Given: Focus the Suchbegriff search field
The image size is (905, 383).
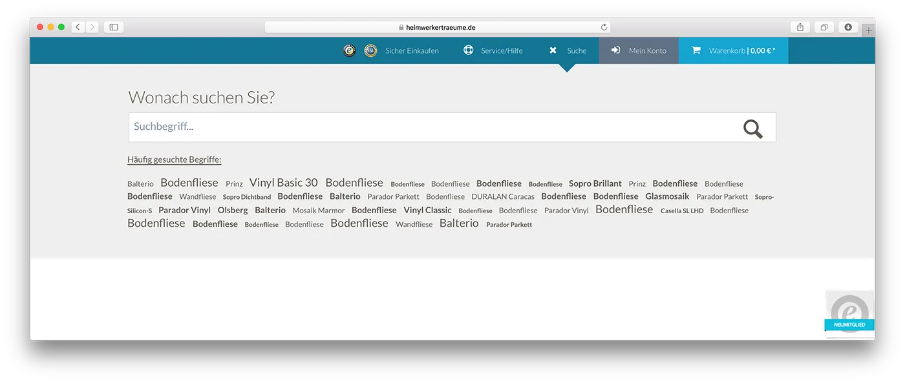Looking at the screenshot, I should pos(452,127).
